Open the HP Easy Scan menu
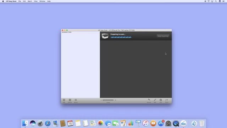The width and height of the screenshot is (227, 128). 11,1
